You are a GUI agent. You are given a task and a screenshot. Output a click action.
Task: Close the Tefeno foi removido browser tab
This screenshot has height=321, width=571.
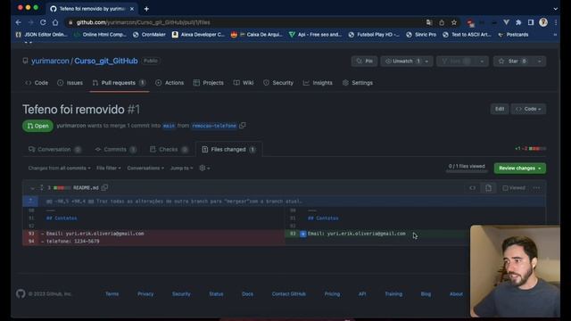click(x=132, y=9)
